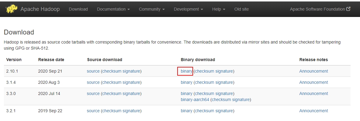Image resolution: width=360 pixels, height=121 pixels.
Task: Select release date 2020 Sep 21
Action: point(50,71)
